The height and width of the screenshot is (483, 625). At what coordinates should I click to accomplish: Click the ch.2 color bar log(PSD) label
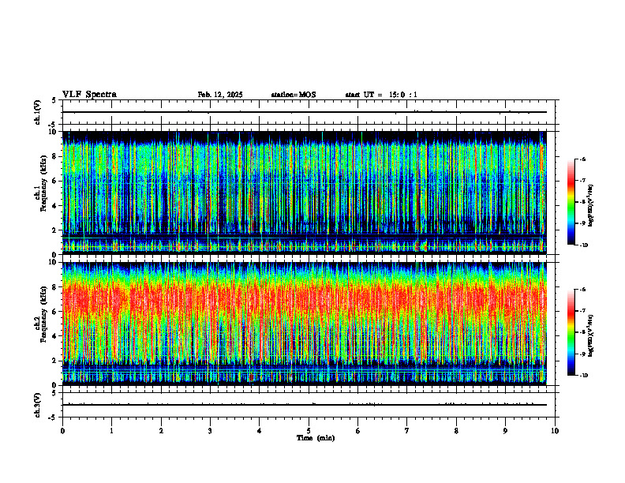(591, 335)
